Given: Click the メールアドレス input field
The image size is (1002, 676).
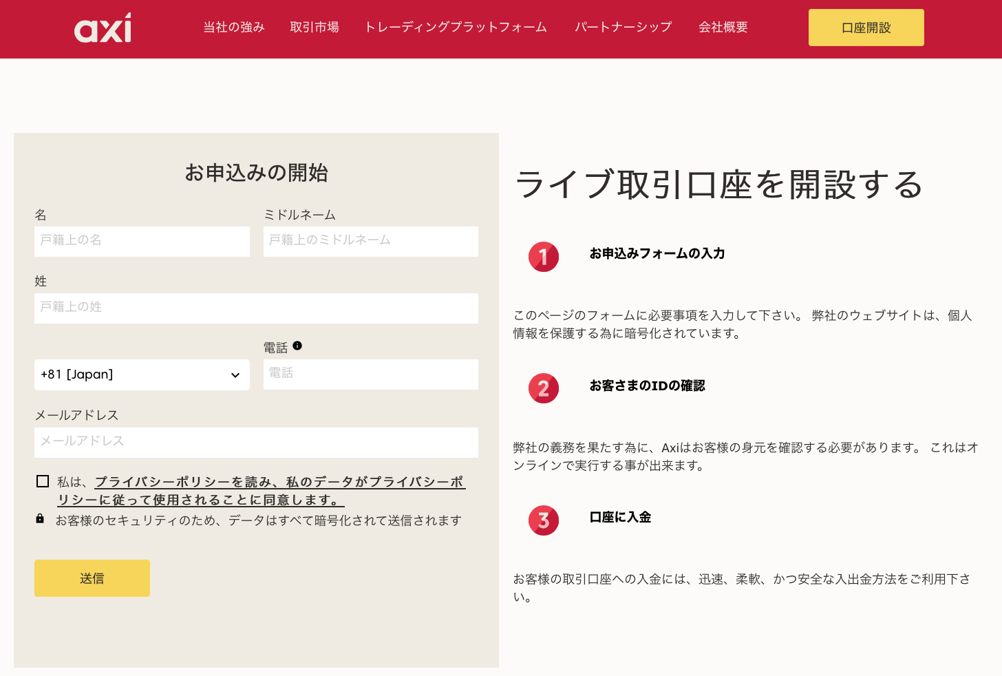Looking at the screenshot, I should tap(256, 442).
